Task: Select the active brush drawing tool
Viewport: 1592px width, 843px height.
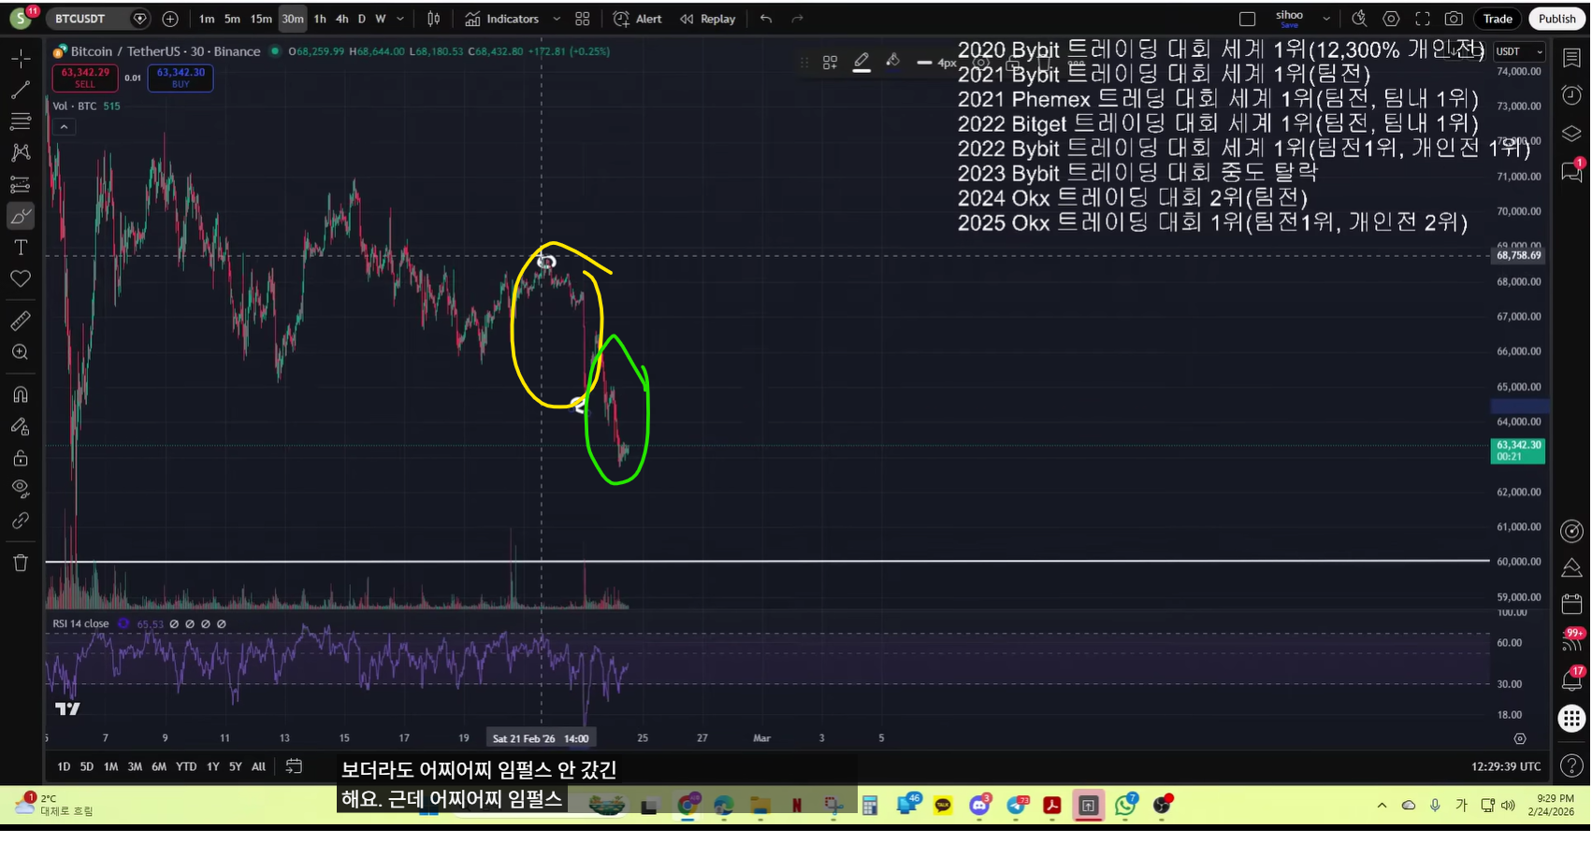Action: (x=21, y=216)
